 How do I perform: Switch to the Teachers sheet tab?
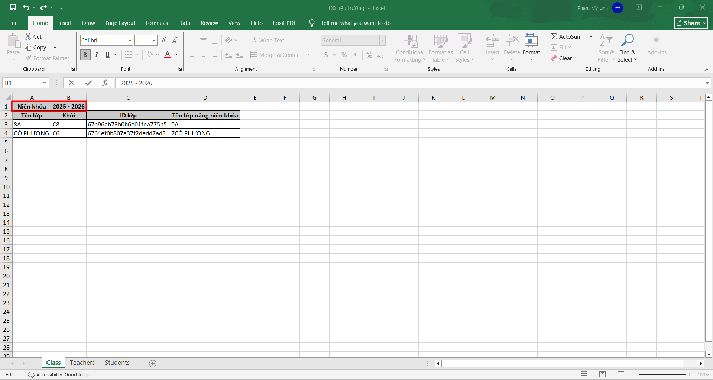pos(82,363)
